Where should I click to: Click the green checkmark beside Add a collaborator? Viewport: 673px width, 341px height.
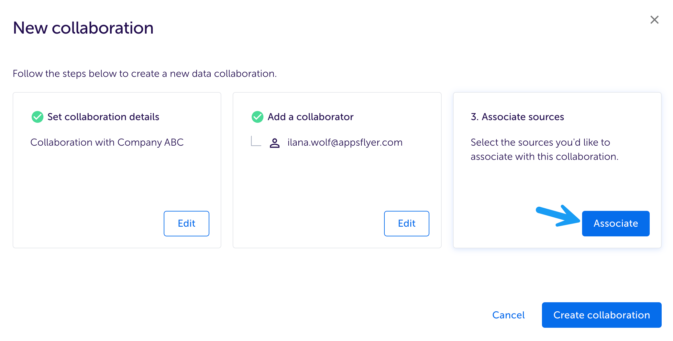[x=258, y=117]
